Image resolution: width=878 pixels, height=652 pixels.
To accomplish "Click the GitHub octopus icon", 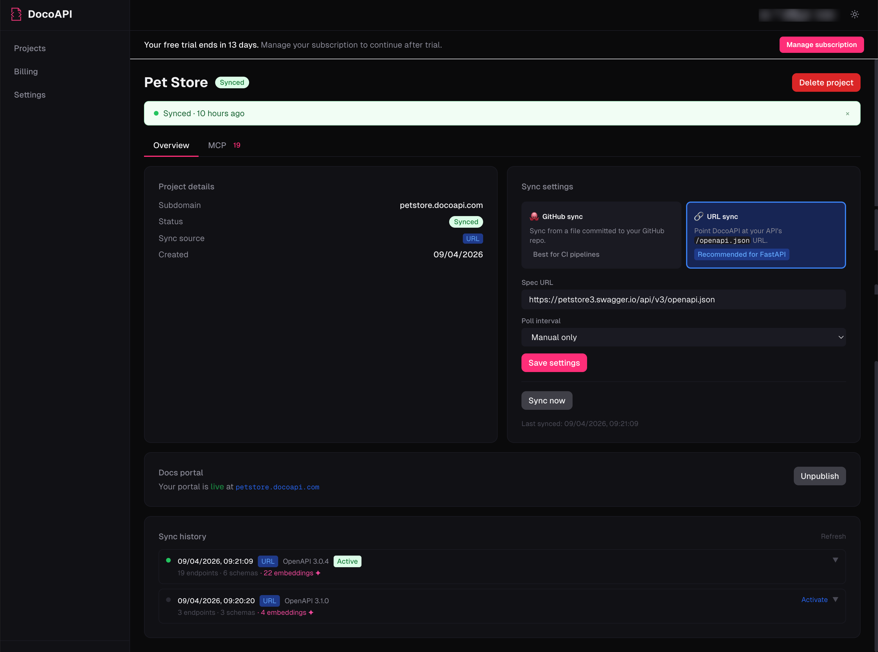I will pyautogui.click(x=534, y=216).
